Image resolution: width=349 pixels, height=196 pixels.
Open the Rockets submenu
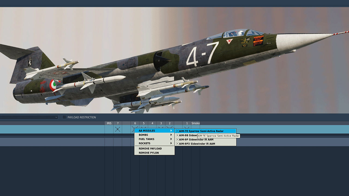pos(154,143)
